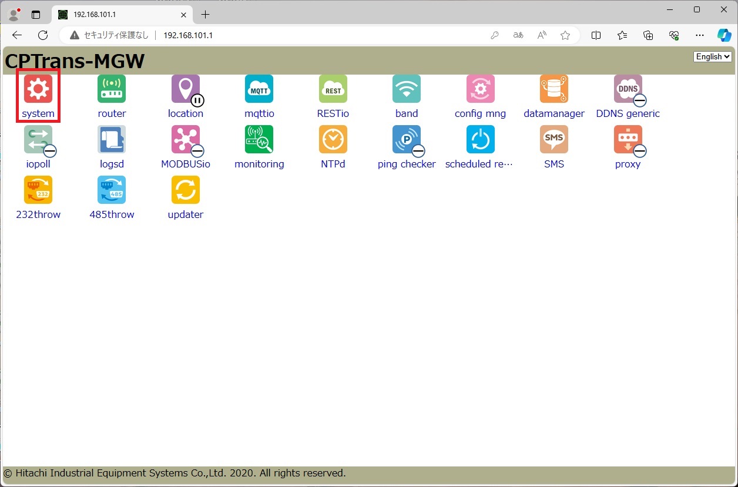Image resolution: width=738 pixels, height=487 pixels.
Task: Open the RESTio cloud icon
Action: (x=333, y=89)
